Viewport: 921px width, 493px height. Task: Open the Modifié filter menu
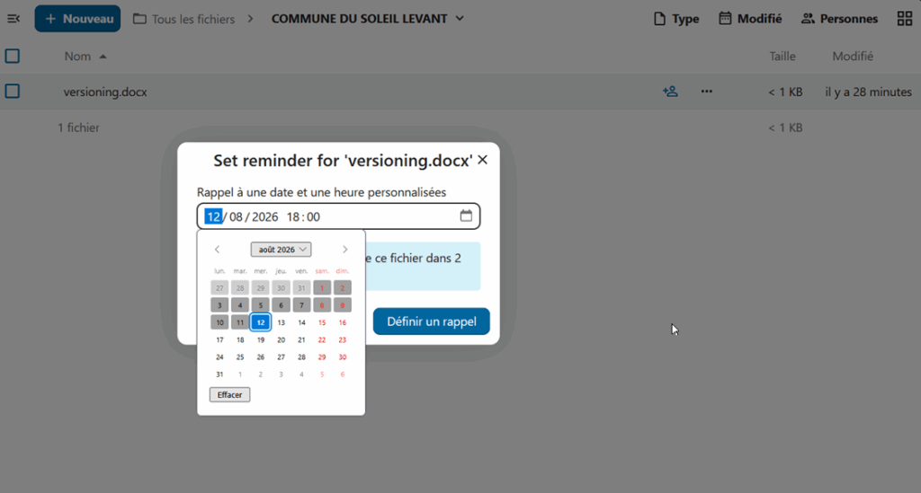tap(750, 19)
